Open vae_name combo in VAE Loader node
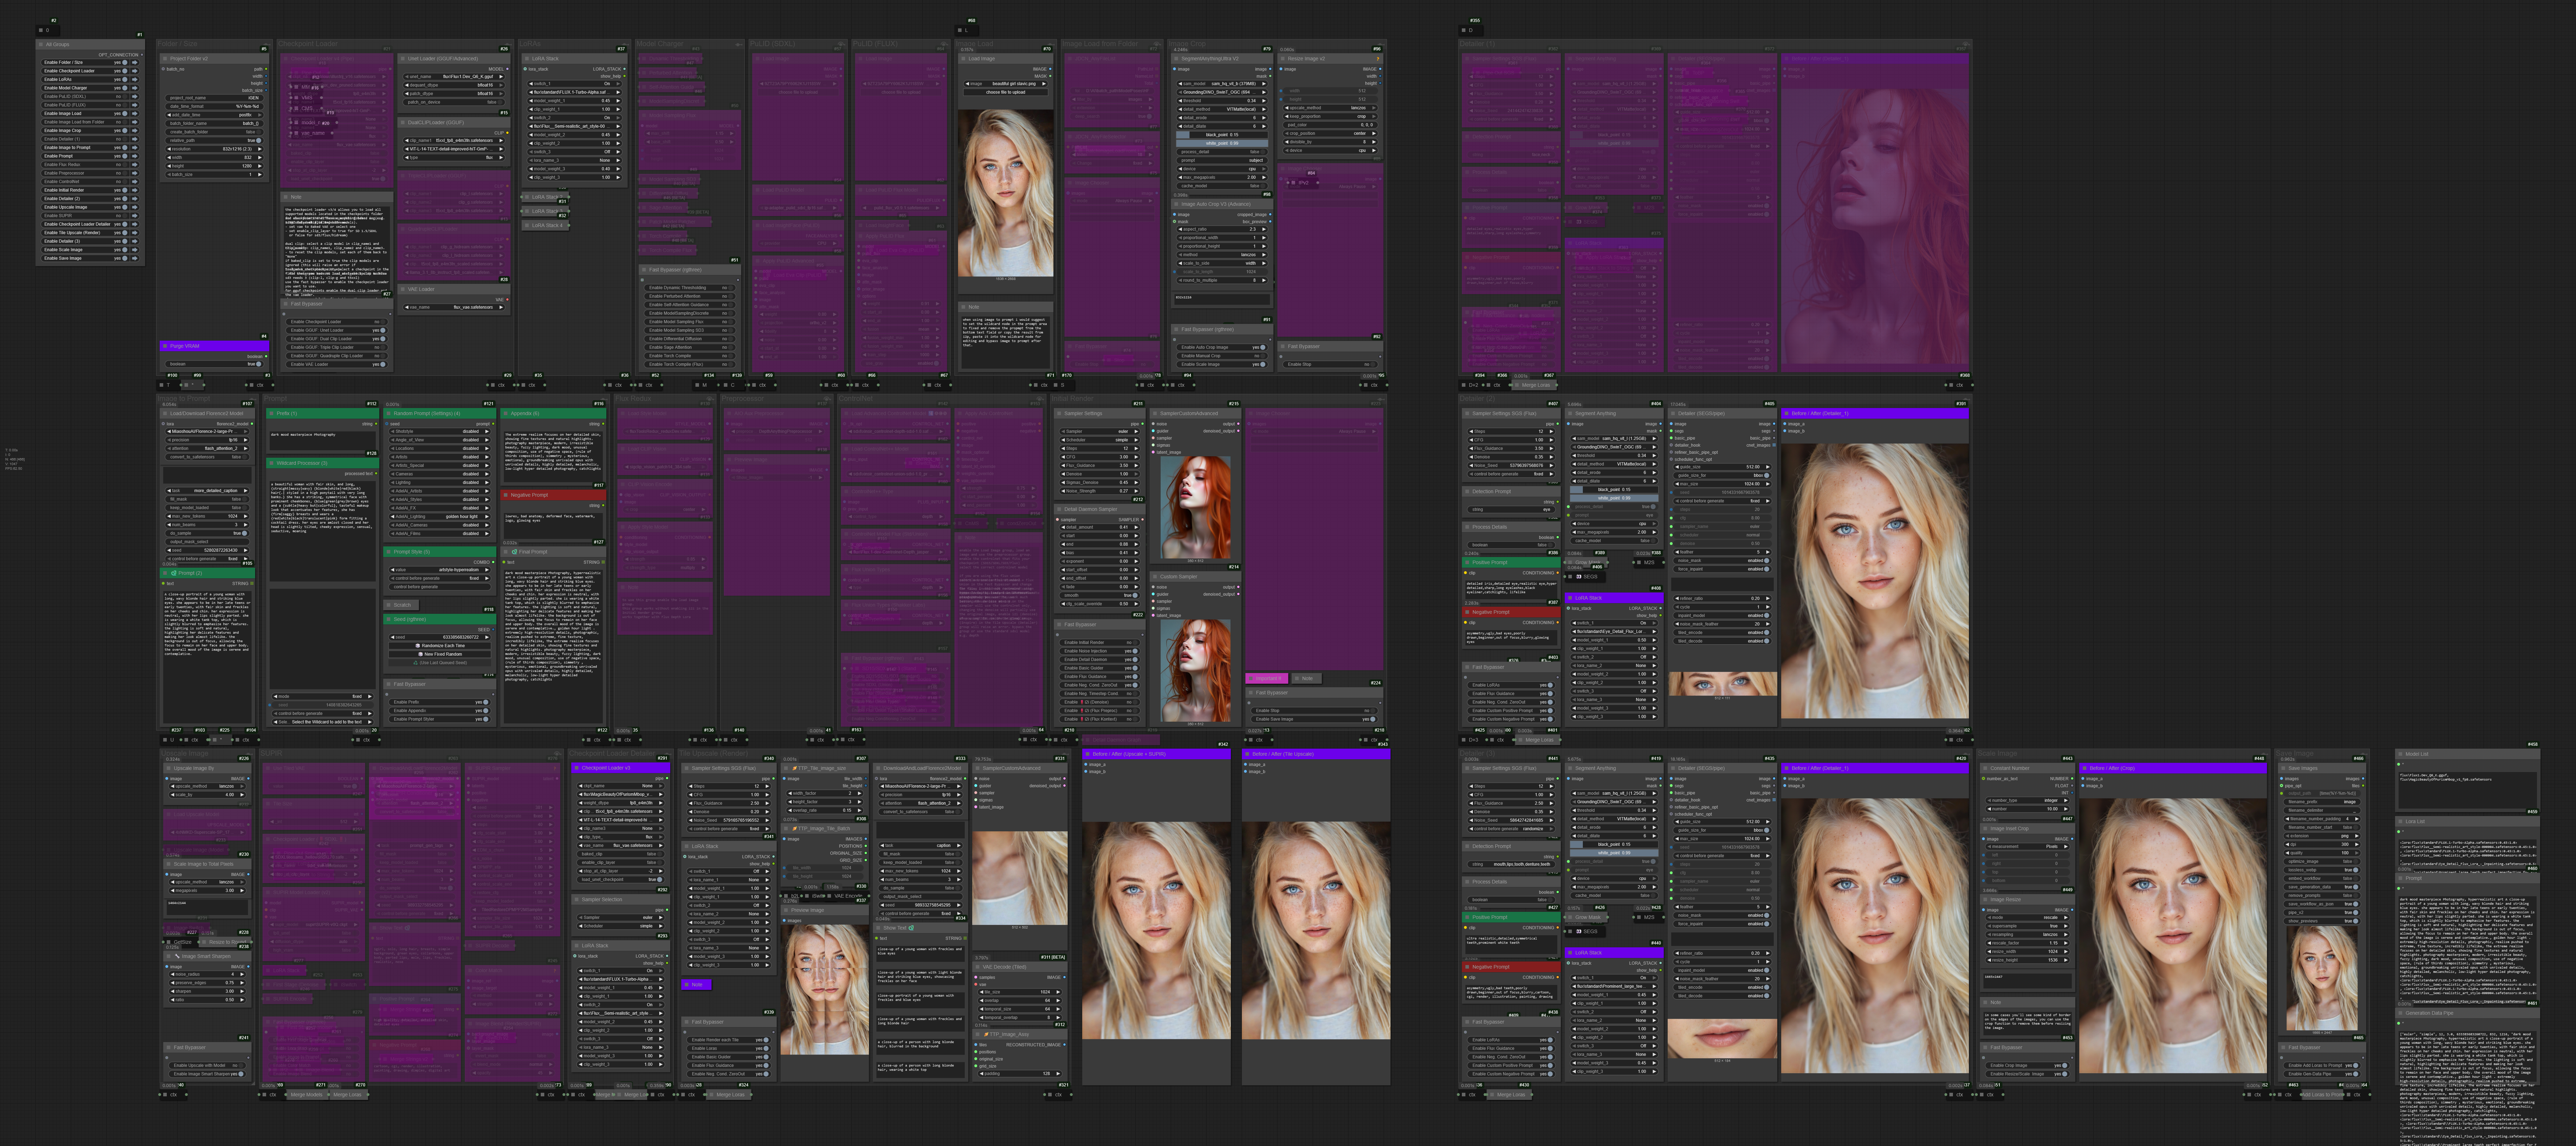The image size is (2576, 1146). [x=454, y=307]
